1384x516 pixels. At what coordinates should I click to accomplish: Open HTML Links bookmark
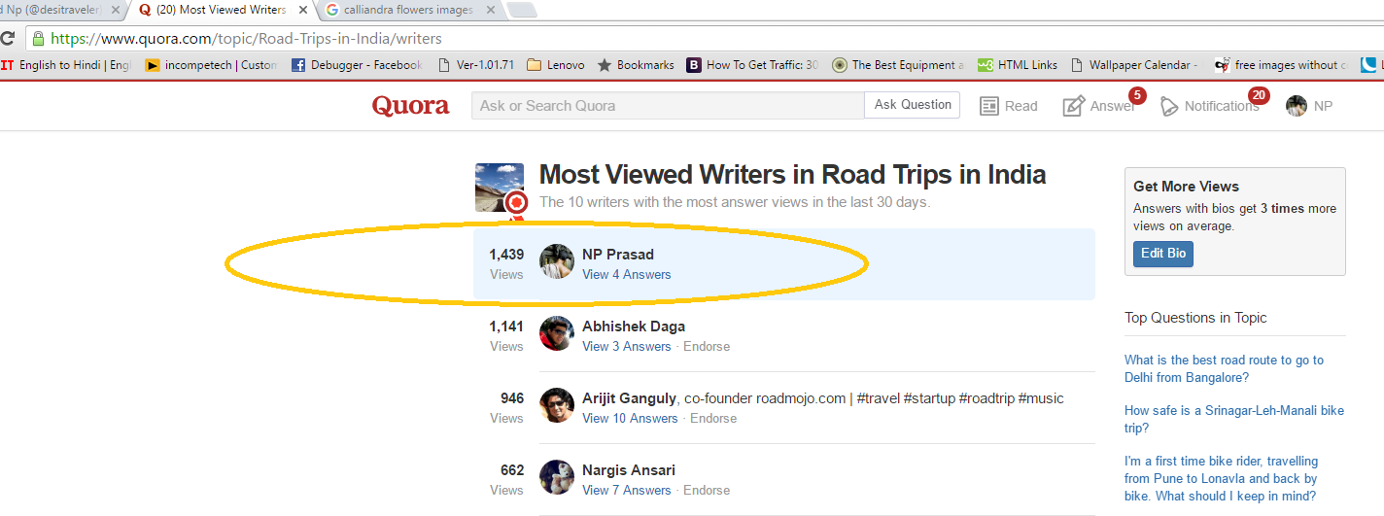1018,65
